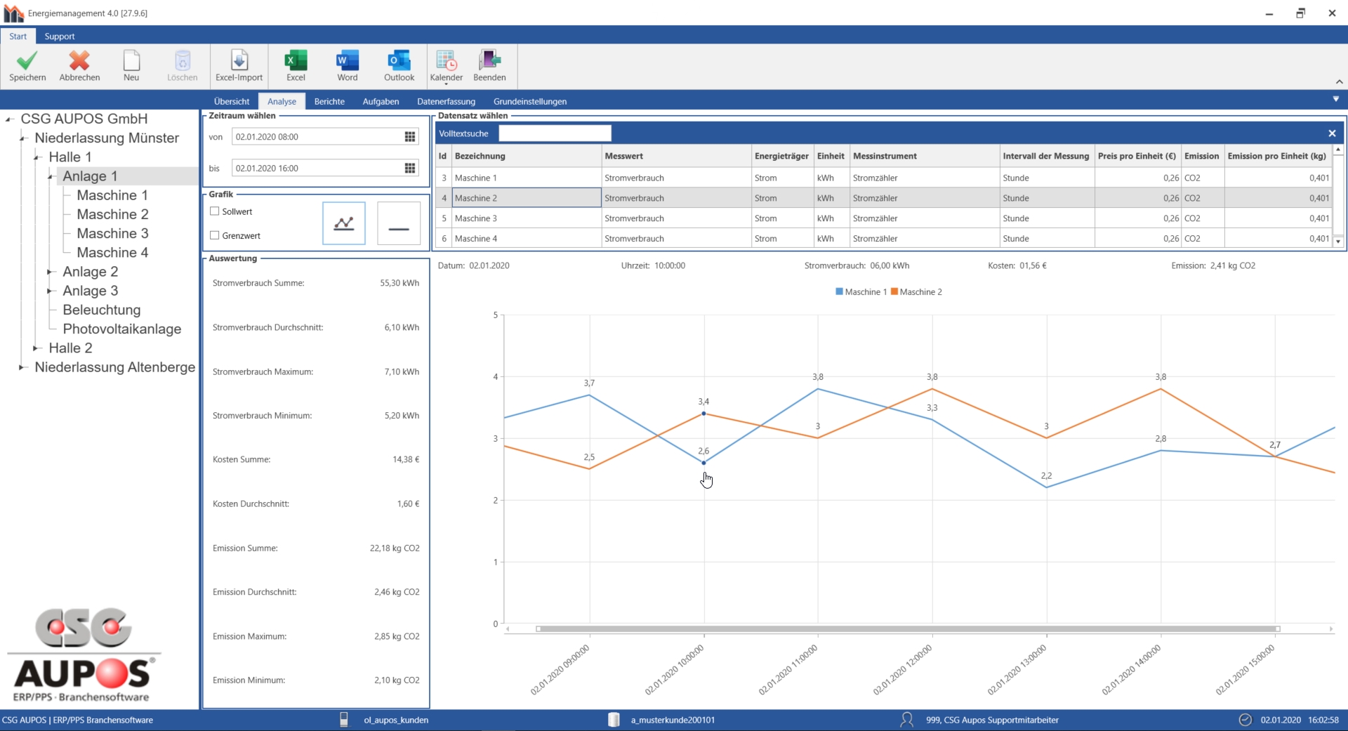Toggle Maschine 1 blue legend swatch

pos(839,291)
